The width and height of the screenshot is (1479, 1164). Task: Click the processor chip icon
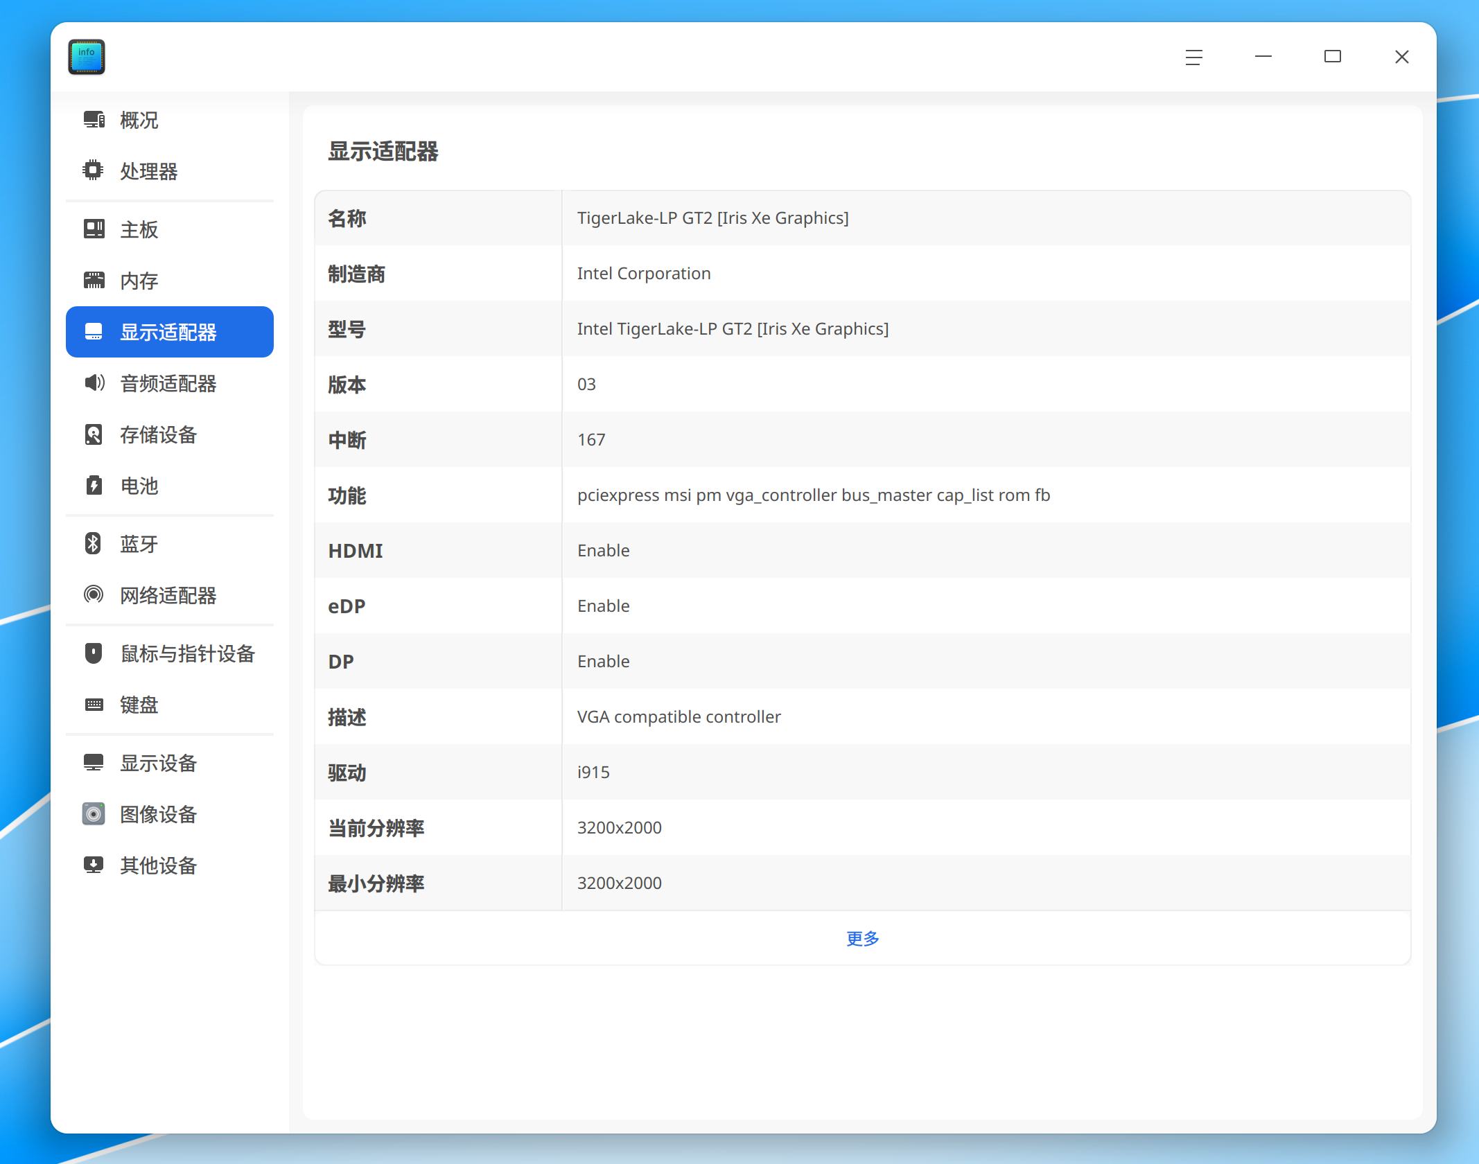coord(93,170)
